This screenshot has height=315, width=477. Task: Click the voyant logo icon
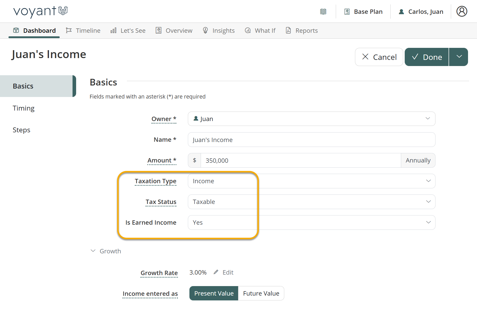tap(63, 10)
